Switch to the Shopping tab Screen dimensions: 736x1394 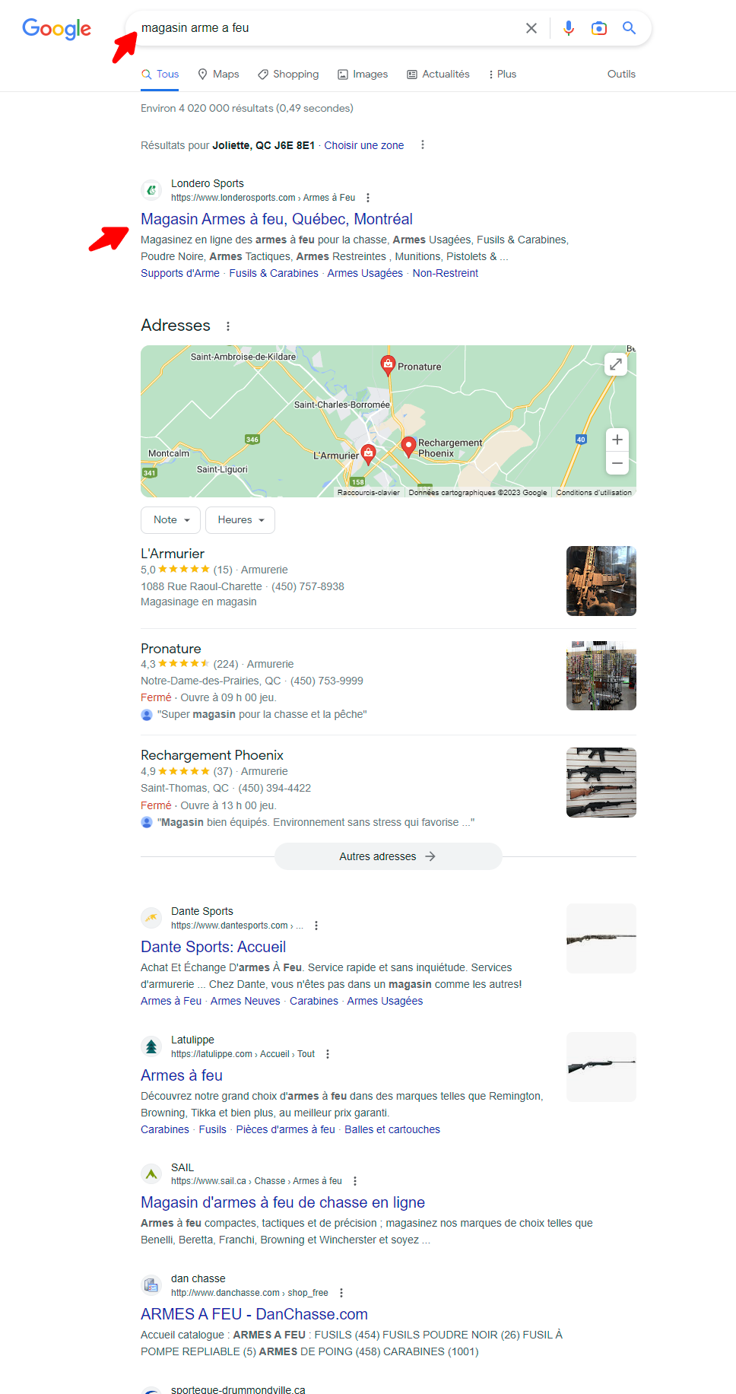288,75
